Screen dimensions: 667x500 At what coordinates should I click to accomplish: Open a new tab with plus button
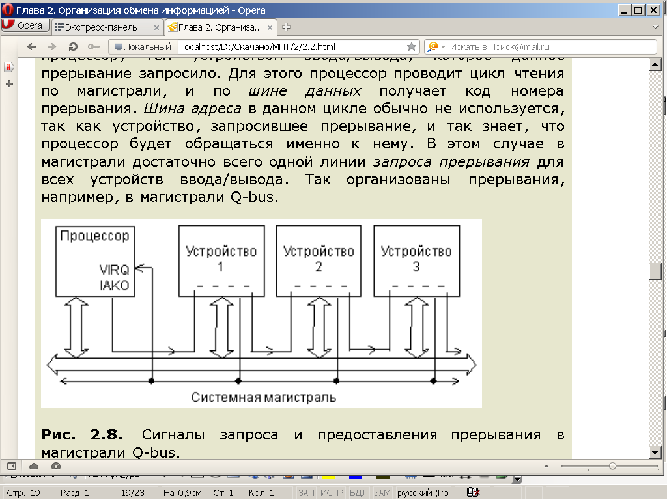[x=287, y=27]
